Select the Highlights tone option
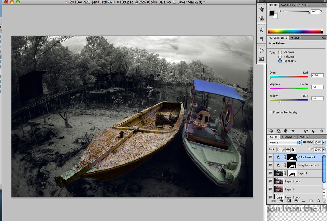 [280, 61]
